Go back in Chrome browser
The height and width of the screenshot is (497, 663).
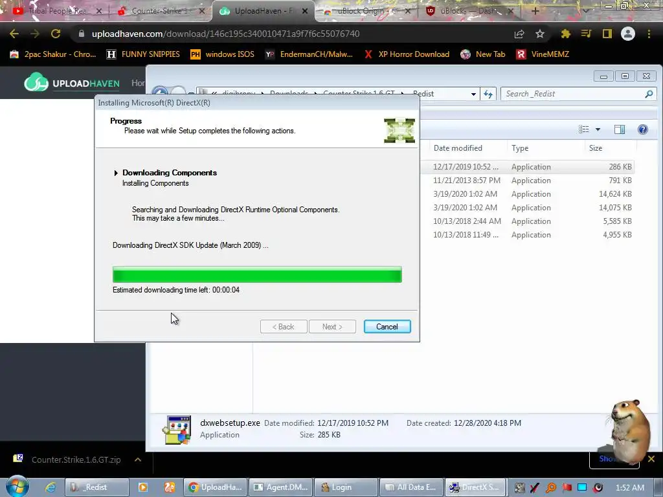(x=14, y=34)
